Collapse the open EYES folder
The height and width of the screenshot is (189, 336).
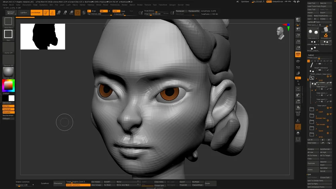point(311,78)
